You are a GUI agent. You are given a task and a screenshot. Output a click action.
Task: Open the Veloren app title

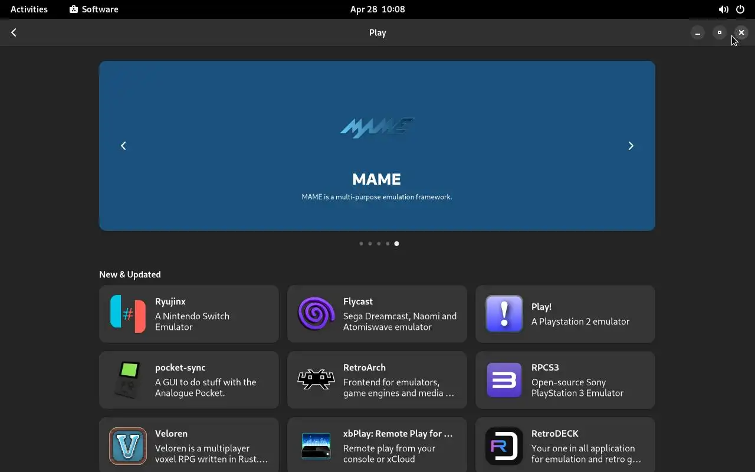tap(170, 434)
